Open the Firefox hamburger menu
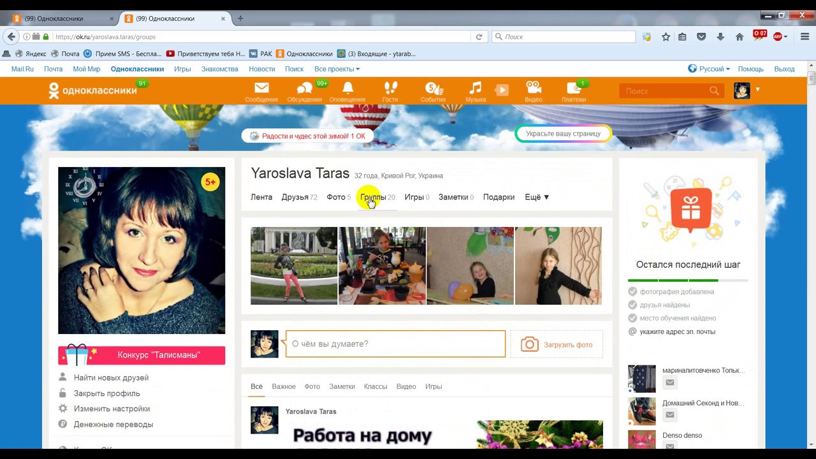The height and width of the screenshot is (459, 816). point(805,37)
